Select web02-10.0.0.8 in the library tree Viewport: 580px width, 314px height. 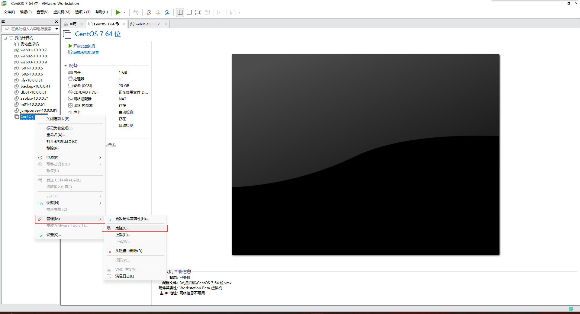34,56
